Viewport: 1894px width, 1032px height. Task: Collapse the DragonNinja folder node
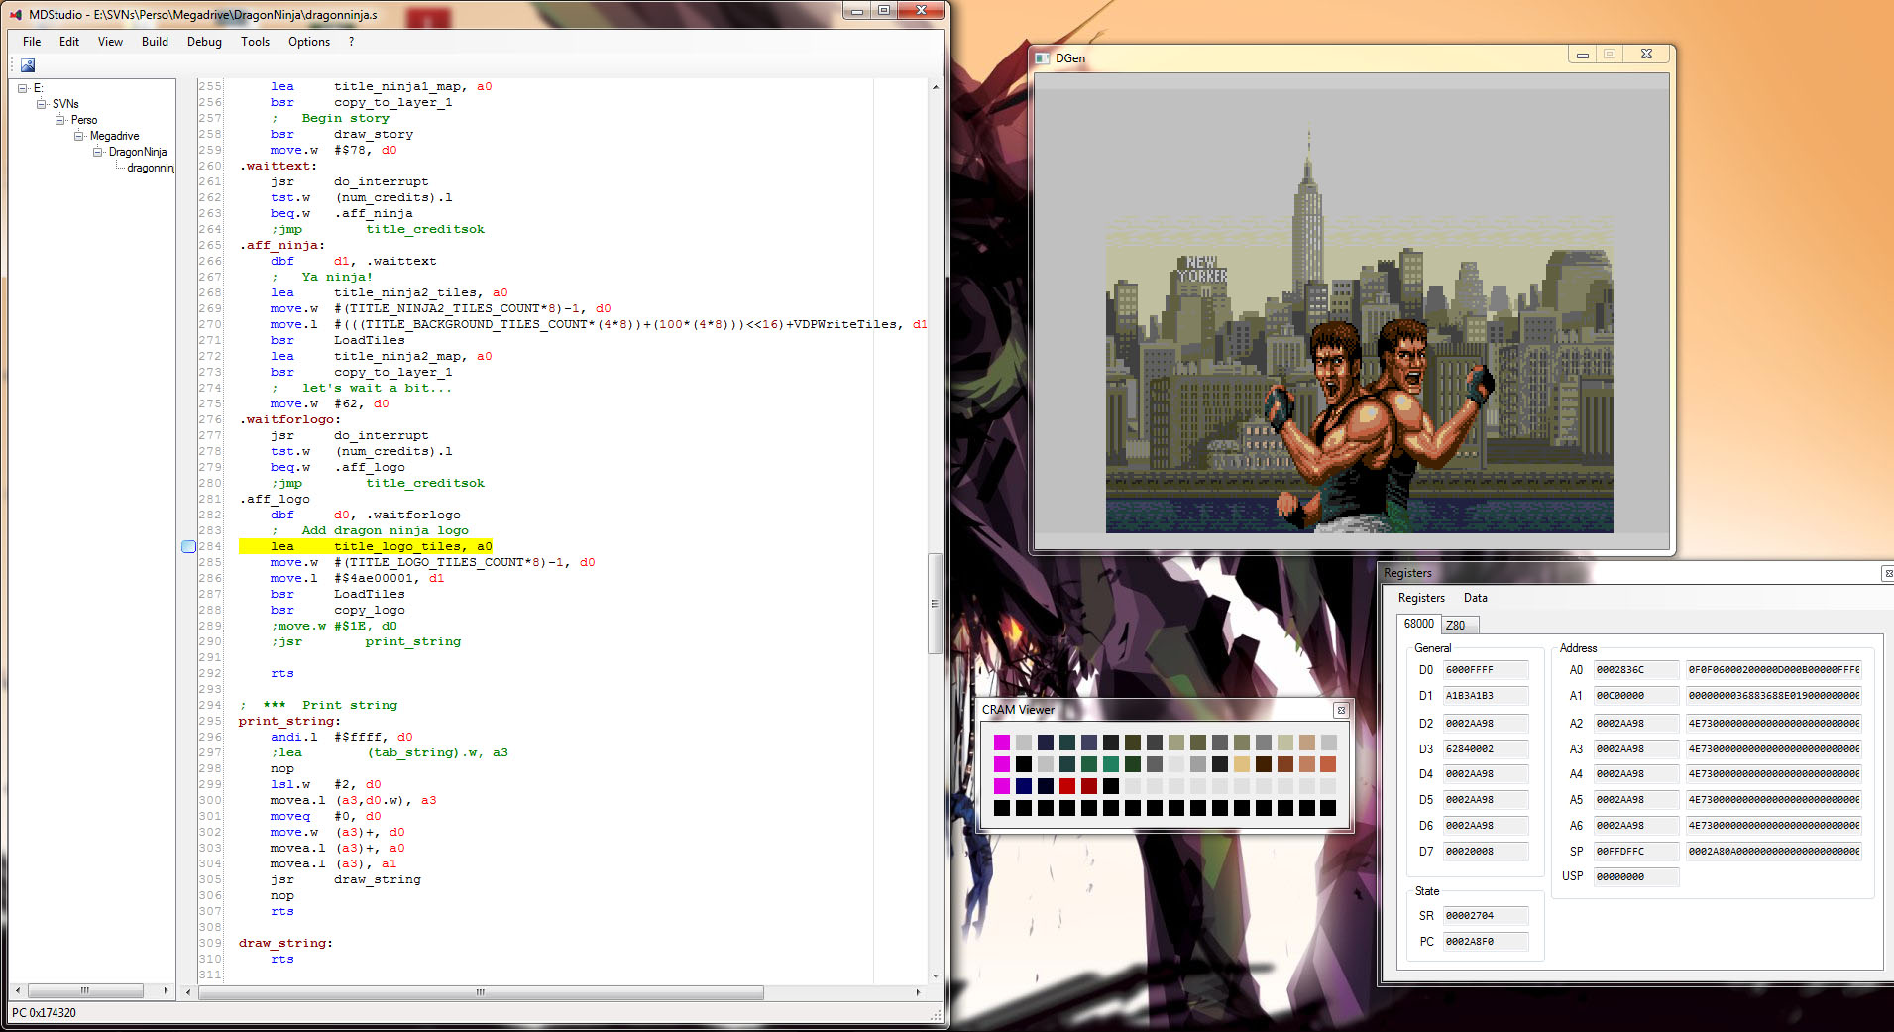pos(97,152)
